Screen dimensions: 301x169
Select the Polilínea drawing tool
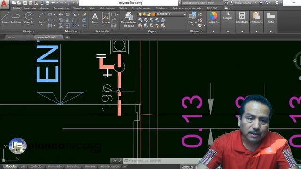(x=16, y=18)
